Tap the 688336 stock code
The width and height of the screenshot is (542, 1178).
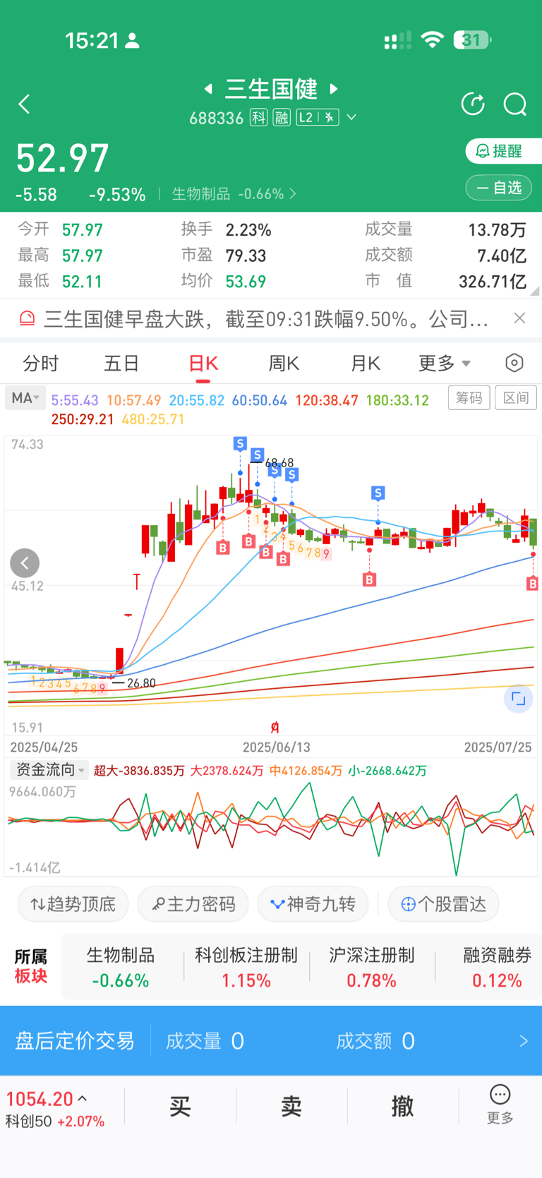(x=216, y=118)
